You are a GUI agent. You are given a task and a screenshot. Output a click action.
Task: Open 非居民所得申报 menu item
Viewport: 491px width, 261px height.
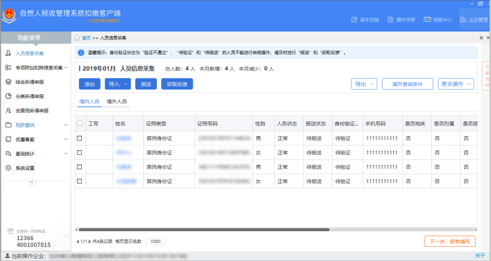point(32,111)
